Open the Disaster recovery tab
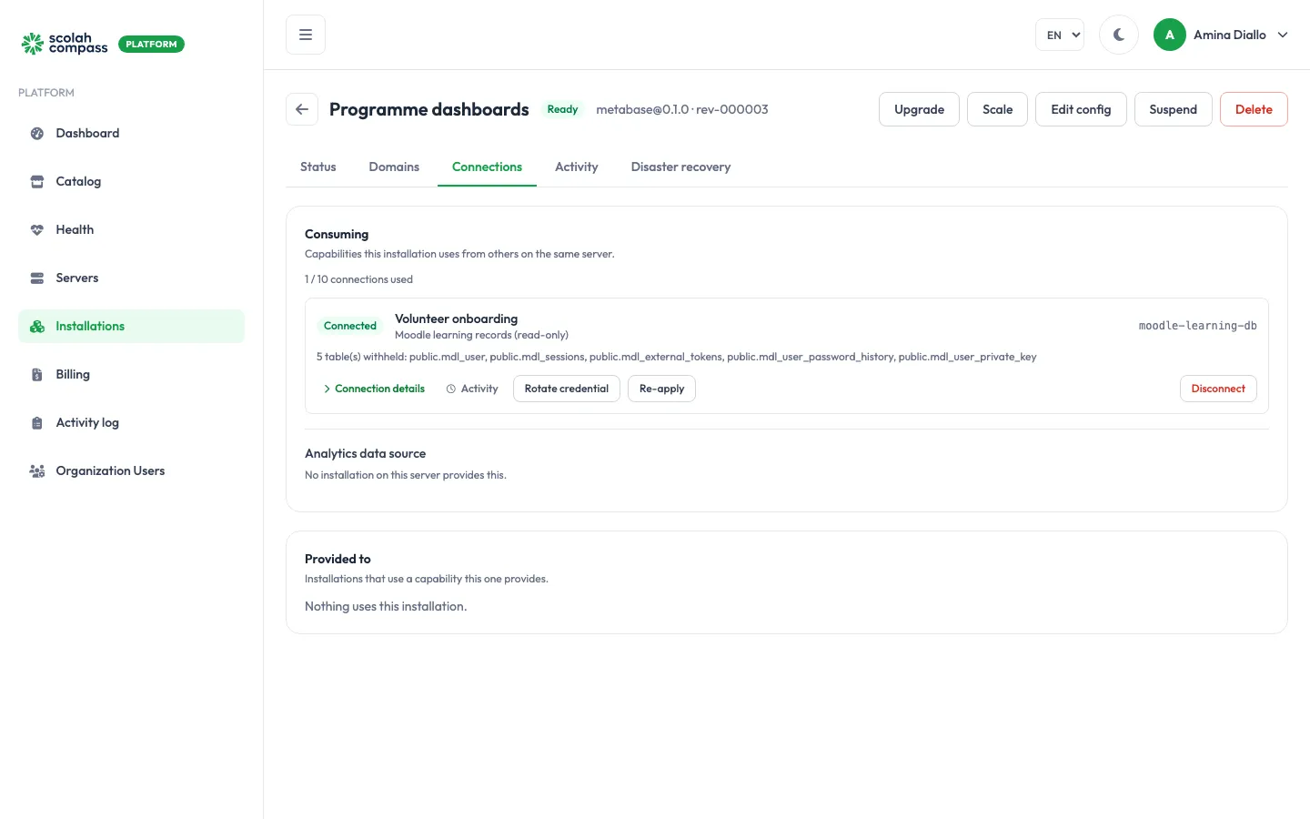The image size is (1310, 819). pyautogui.click(x=680, y=167)
